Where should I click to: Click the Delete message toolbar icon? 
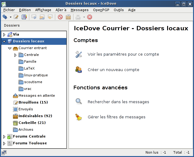[x=60, y=17]
